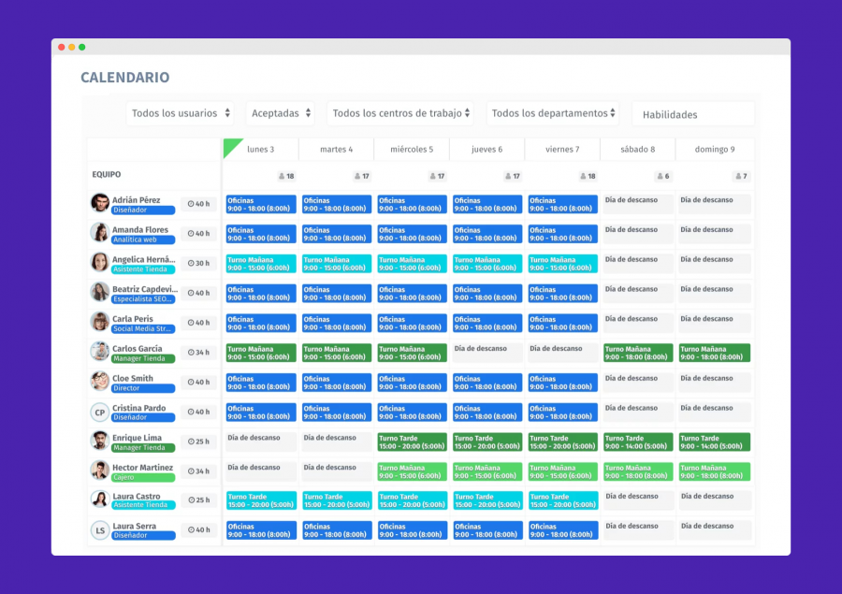842x594 pixels.
Task: Click the staff count icon for martes
Action: click(357, 176)
